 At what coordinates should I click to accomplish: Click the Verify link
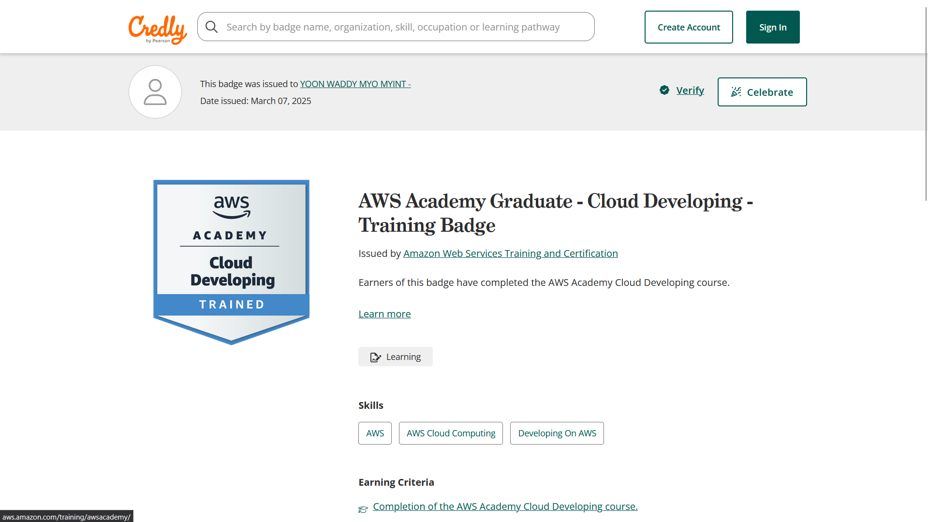pos(690,90)
